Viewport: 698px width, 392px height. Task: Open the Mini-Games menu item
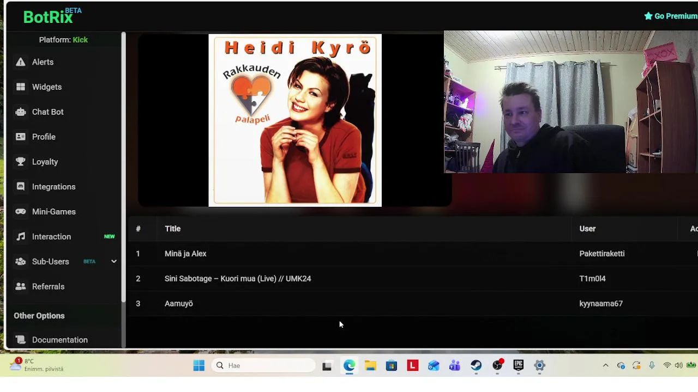click(x=54, y=212)
